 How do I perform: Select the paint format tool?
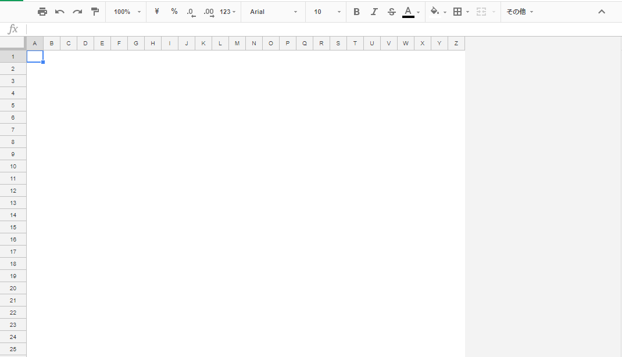click(x=95, y=12)
